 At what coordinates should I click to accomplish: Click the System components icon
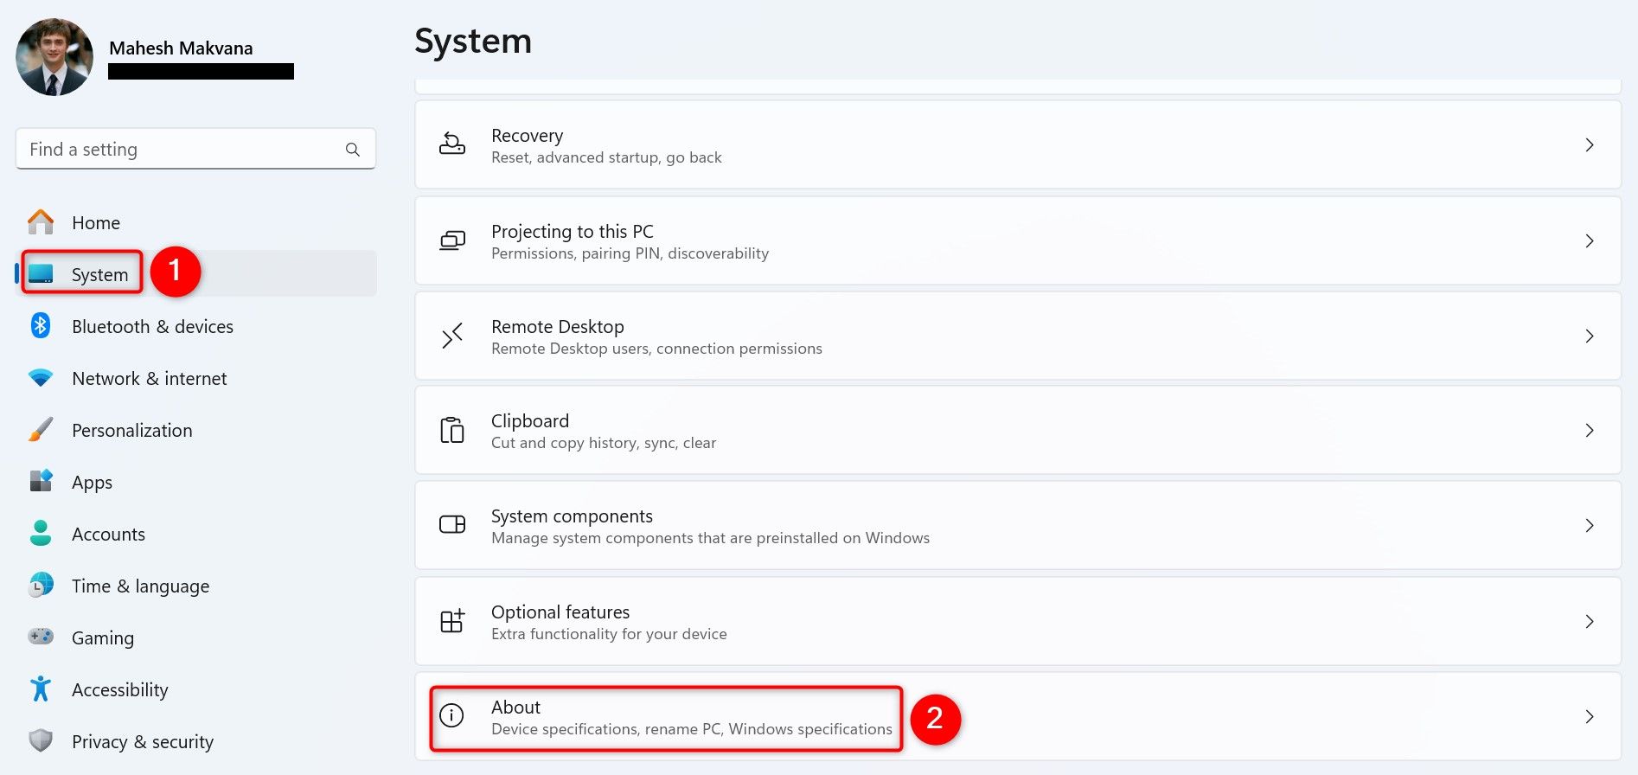(x=451, y=525)
